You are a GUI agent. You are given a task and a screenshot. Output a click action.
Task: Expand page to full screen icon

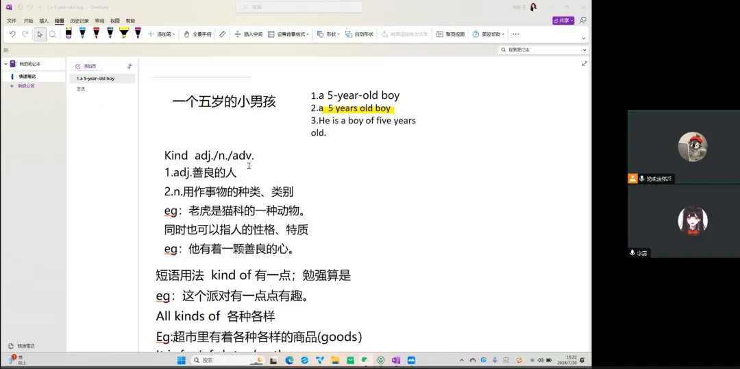click(x=584, y=63)
